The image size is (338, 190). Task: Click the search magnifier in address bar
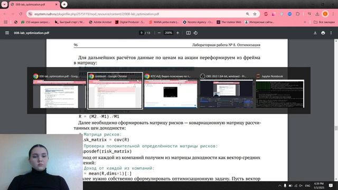pyautogui.click(x=248, y=14)
